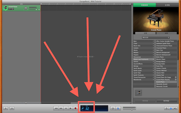This screenshot has height=113, width=181.
Task: Select the Synth Pads category
Action: [144, 73]
